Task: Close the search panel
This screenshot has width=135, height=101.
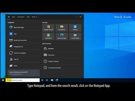Action: pos(80,17)
